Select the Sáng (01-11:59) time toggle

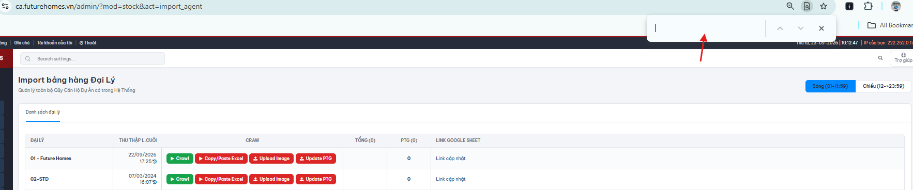pos(830,86)
